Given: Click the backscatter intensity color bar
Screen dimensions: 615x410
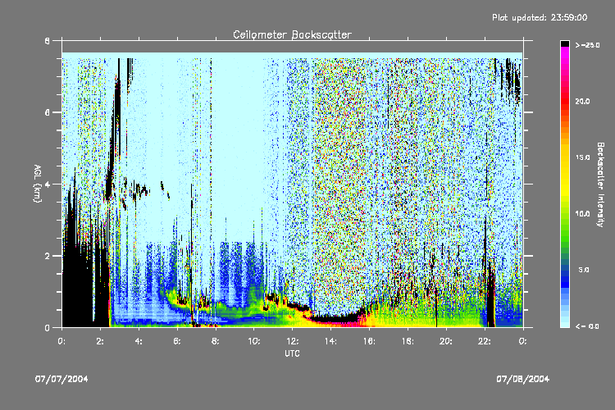Looking at the screenshot, I should (565, 184).
